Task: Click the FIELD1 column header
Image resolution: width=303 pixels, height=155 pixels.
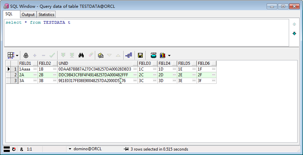Action: tap(28, 63)
